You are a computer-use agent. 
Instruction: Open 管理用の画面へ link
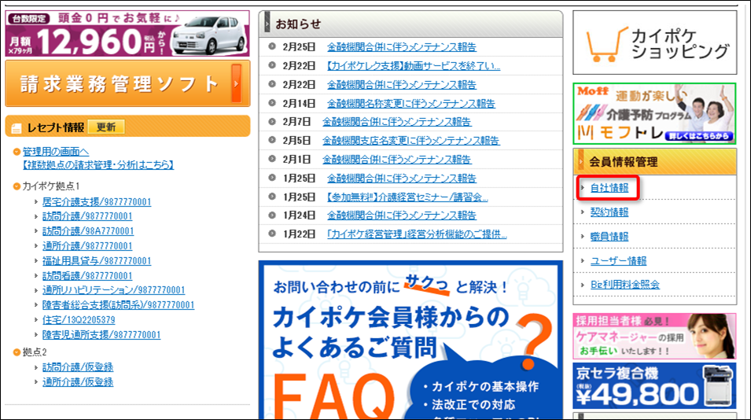coord(56,151)
